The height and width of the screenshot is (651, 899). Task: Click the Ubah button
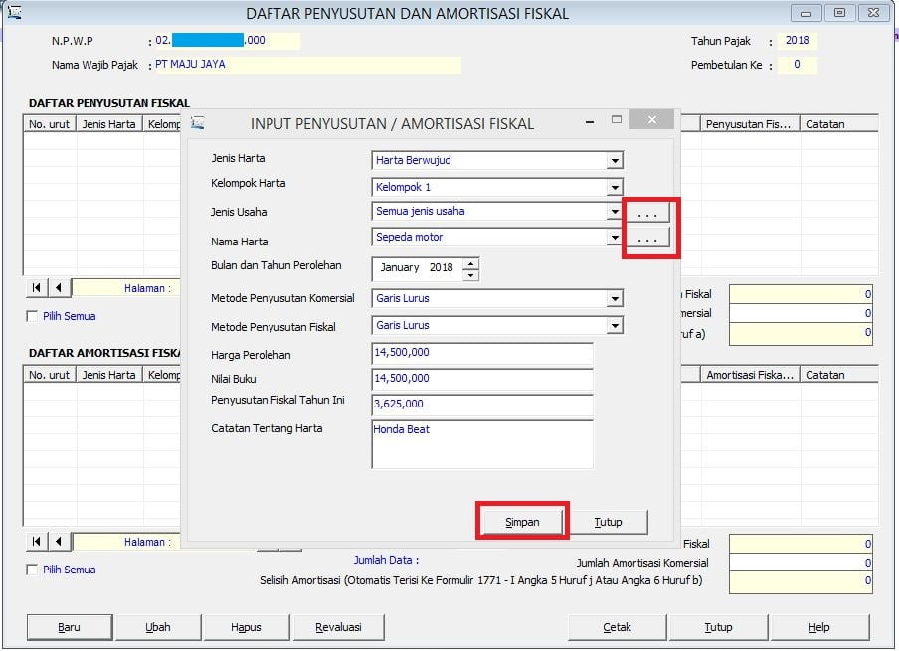coord(158,627)
